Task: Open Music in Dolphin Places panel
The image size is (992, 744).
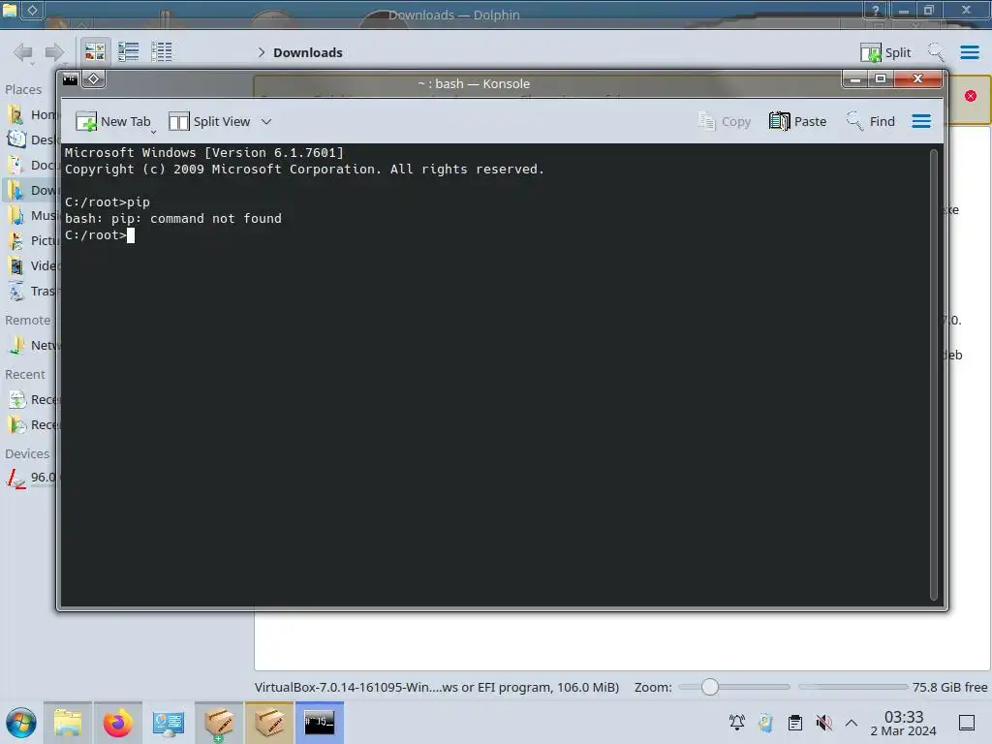Action: pos(32,216)
